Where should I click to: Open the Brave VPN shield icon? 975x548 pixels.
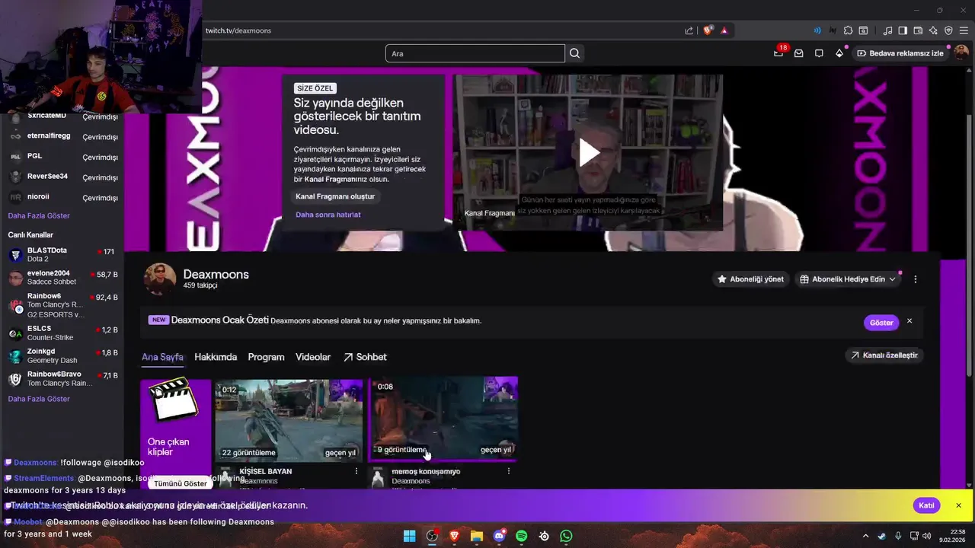(x=948, y=30)
